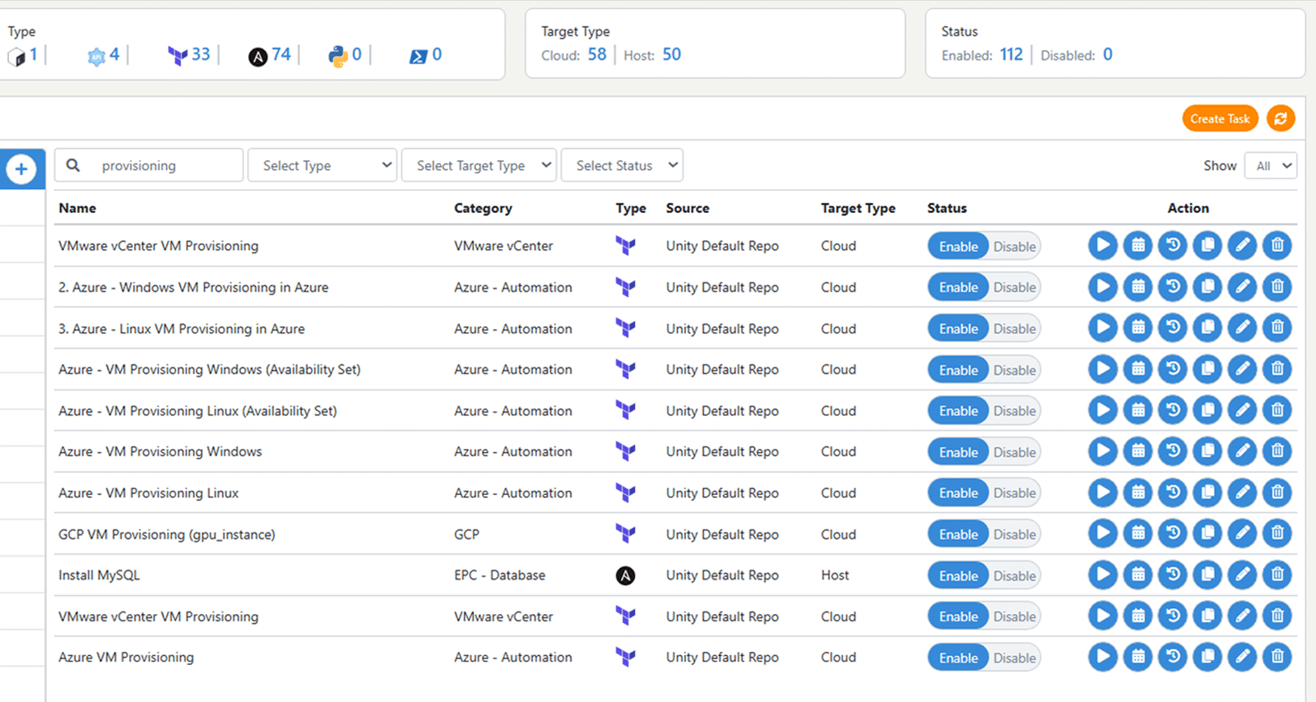Edit the first VMware vCenter VM Provisioning task
The width and height of the screenshot is (1316, 702).
click(x=1242, y=245)
